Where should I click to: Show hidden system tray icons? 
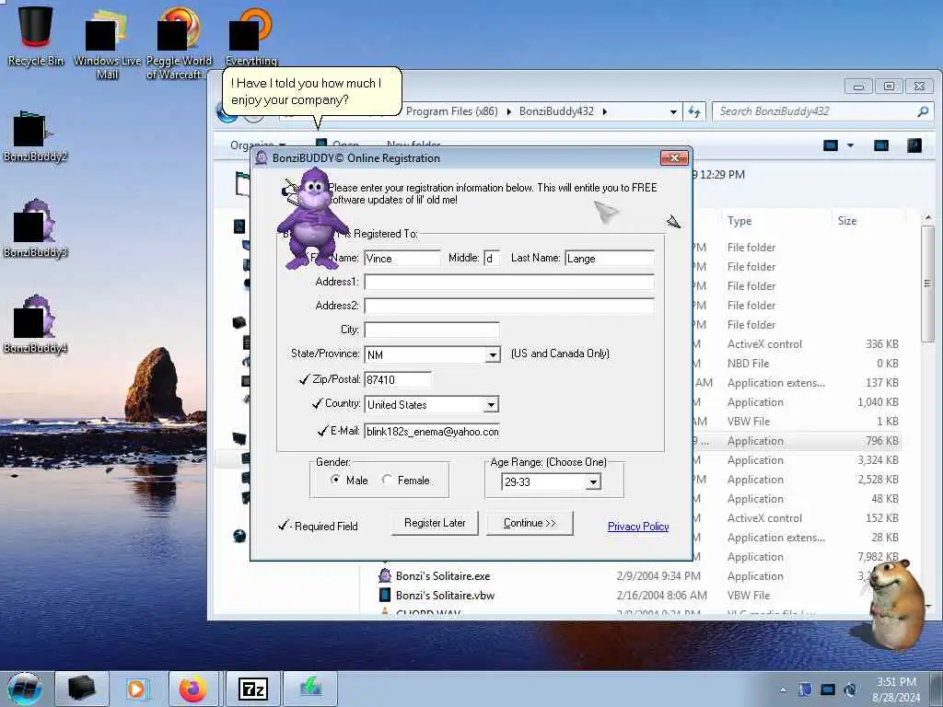pos(783,690)
